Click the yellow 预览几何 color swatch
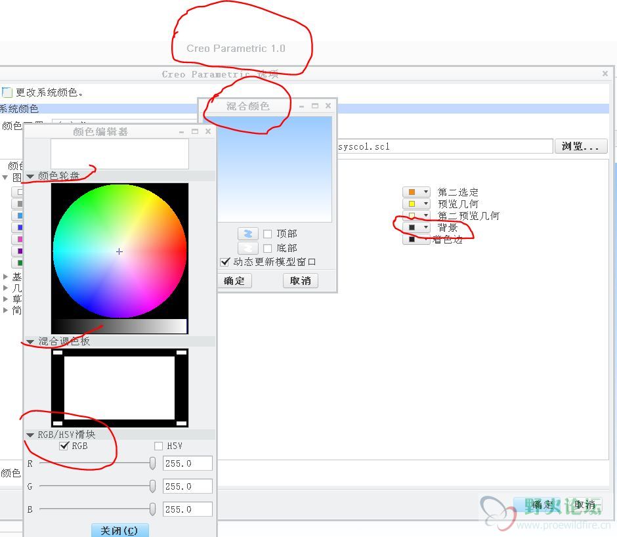The image size is (617, 537). pyautogui.click(x=412, y=204)
